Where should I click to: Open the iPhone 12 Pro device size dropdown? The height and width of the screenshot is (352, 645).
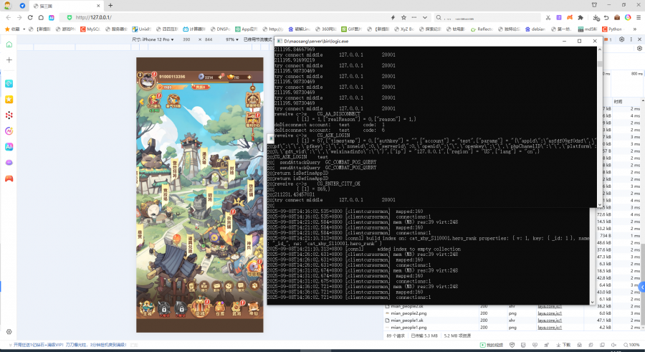153,39
